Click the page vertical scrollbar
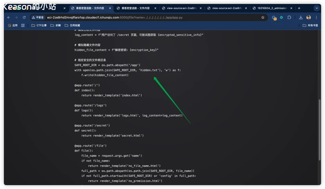The height and width of the screenshot is (189, 325). click(x=320, y=117)
